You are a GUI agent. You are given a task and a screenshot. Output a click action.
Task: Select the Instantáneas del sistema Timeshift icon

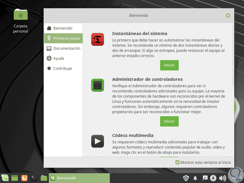click(x=97, y=39)
